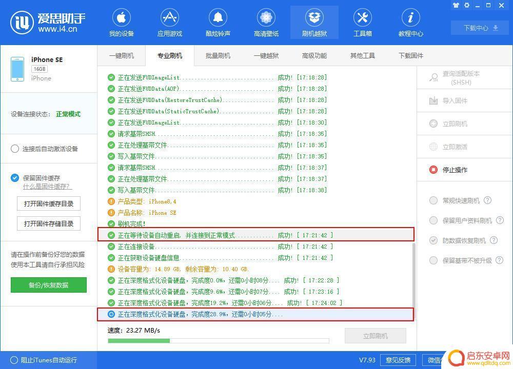Viewport: 513px width, 369px height.
Task: Open 工具箱 toolbox section
Action: 363,23
